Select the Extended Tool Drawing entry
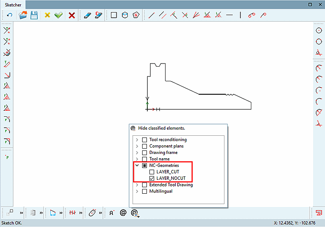The width and height of the screenshot is (325, 227). 171,185
